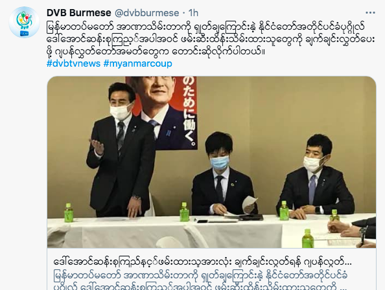The image size is (385, 290).
Task: Click the Burmese tweet body text
Action: (211, 39)
